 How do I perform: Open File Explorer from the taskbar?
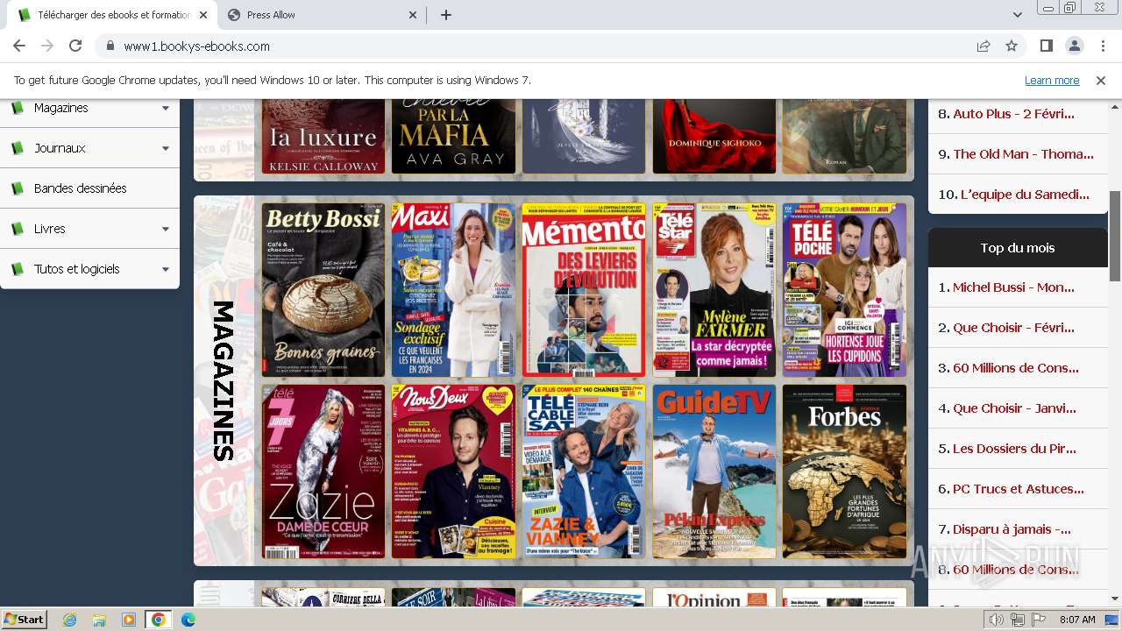(x=99, y=620)
